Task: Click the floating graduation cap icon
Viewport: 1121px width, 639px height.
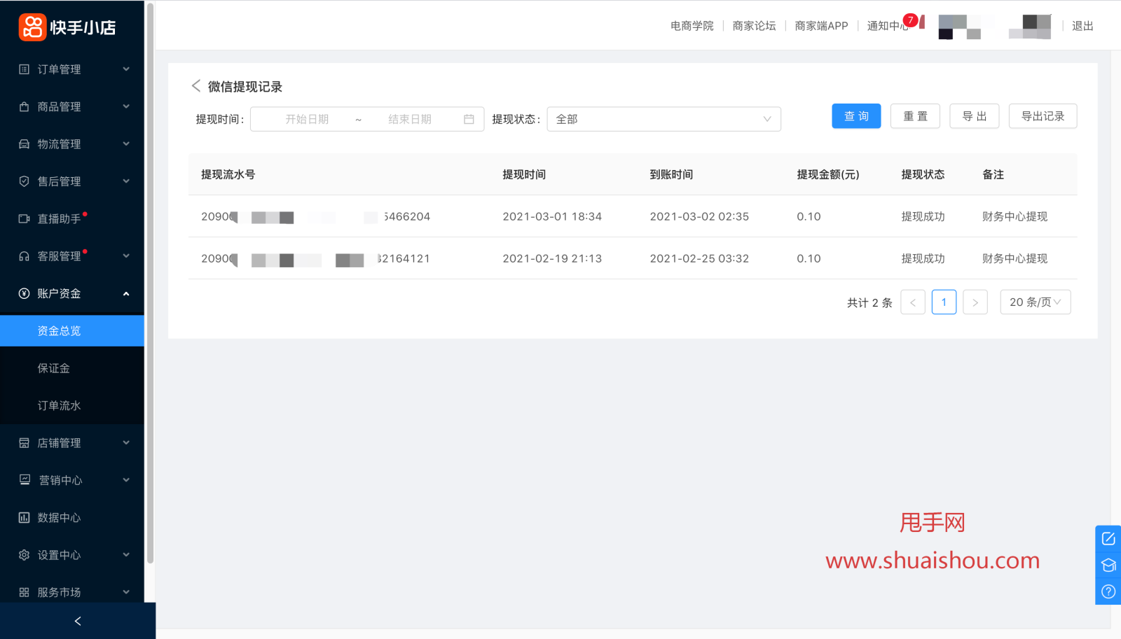Action: (x=1108, y=565)
